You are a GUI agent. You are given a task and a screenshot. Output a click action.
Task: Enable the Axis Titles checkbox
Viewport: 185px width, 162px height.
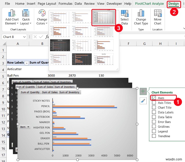[154, 103]
